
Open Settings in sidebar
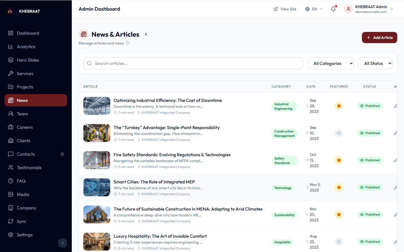36,235
